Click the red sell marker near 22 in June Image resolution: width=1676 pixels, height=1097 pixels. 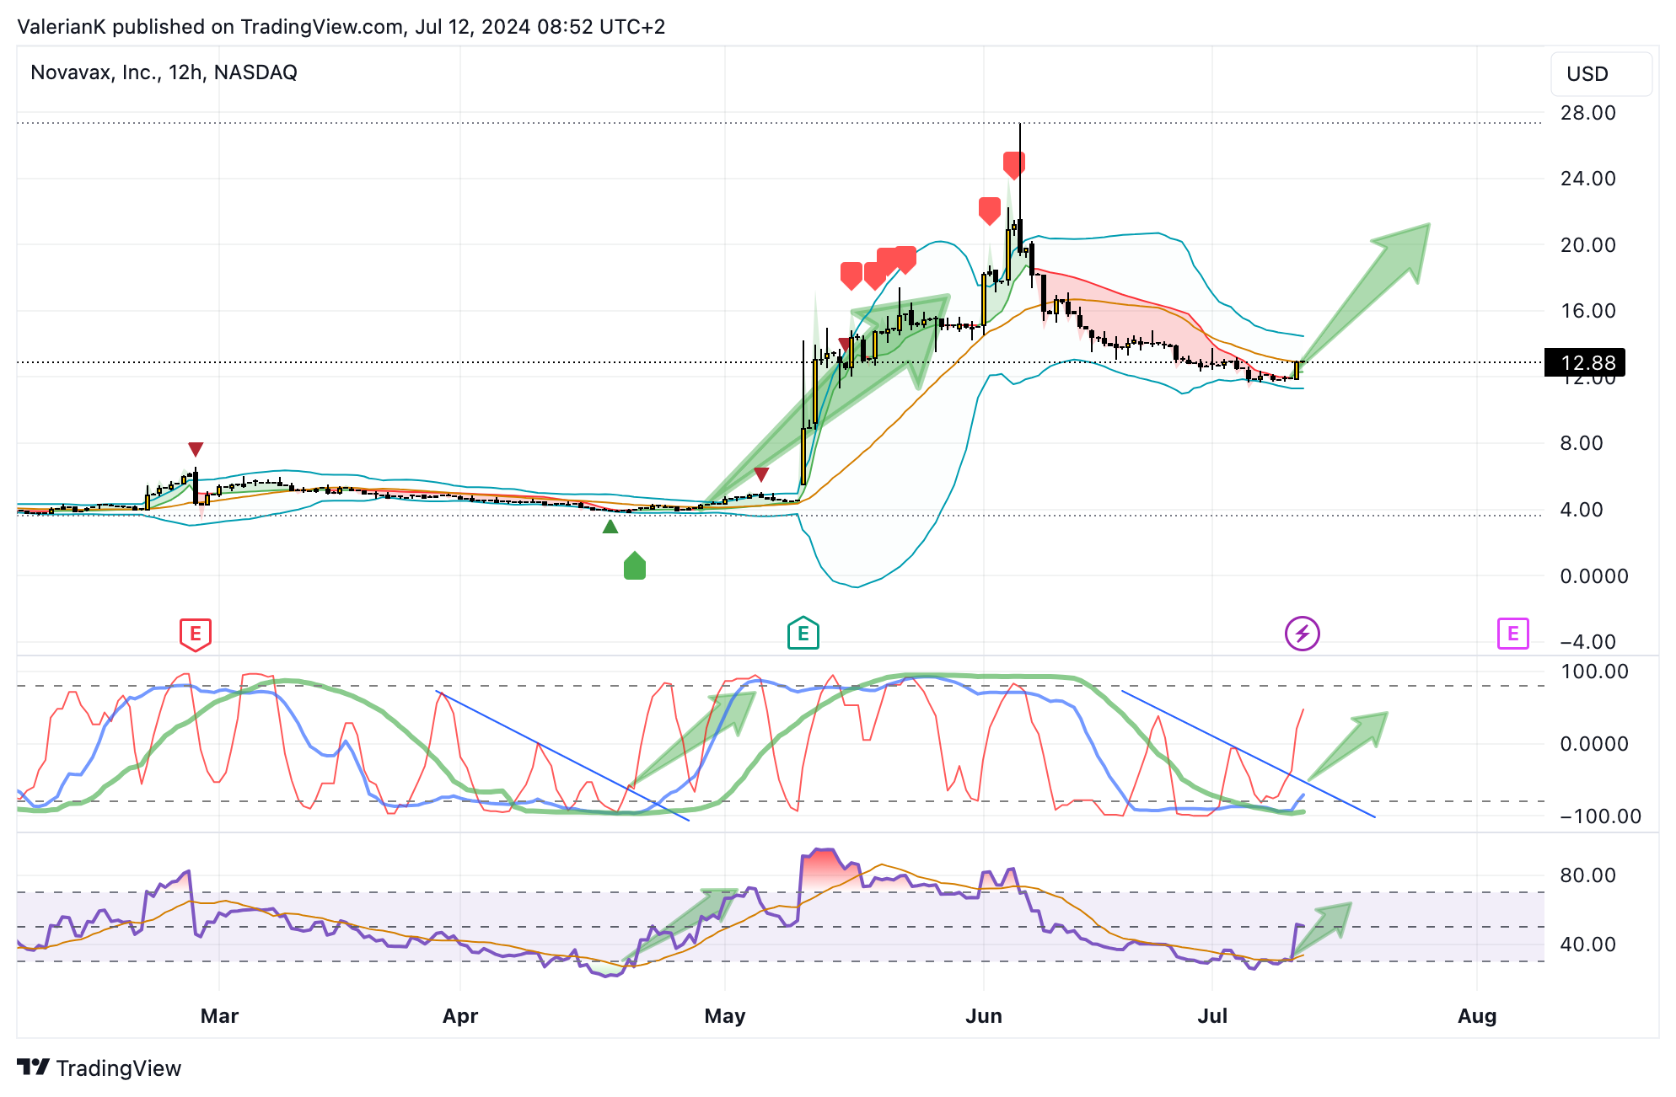990,211
